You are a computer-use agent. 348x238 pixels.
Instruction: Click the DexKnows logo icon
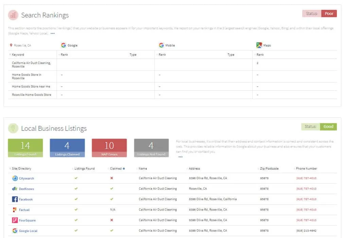click(15, 189)
